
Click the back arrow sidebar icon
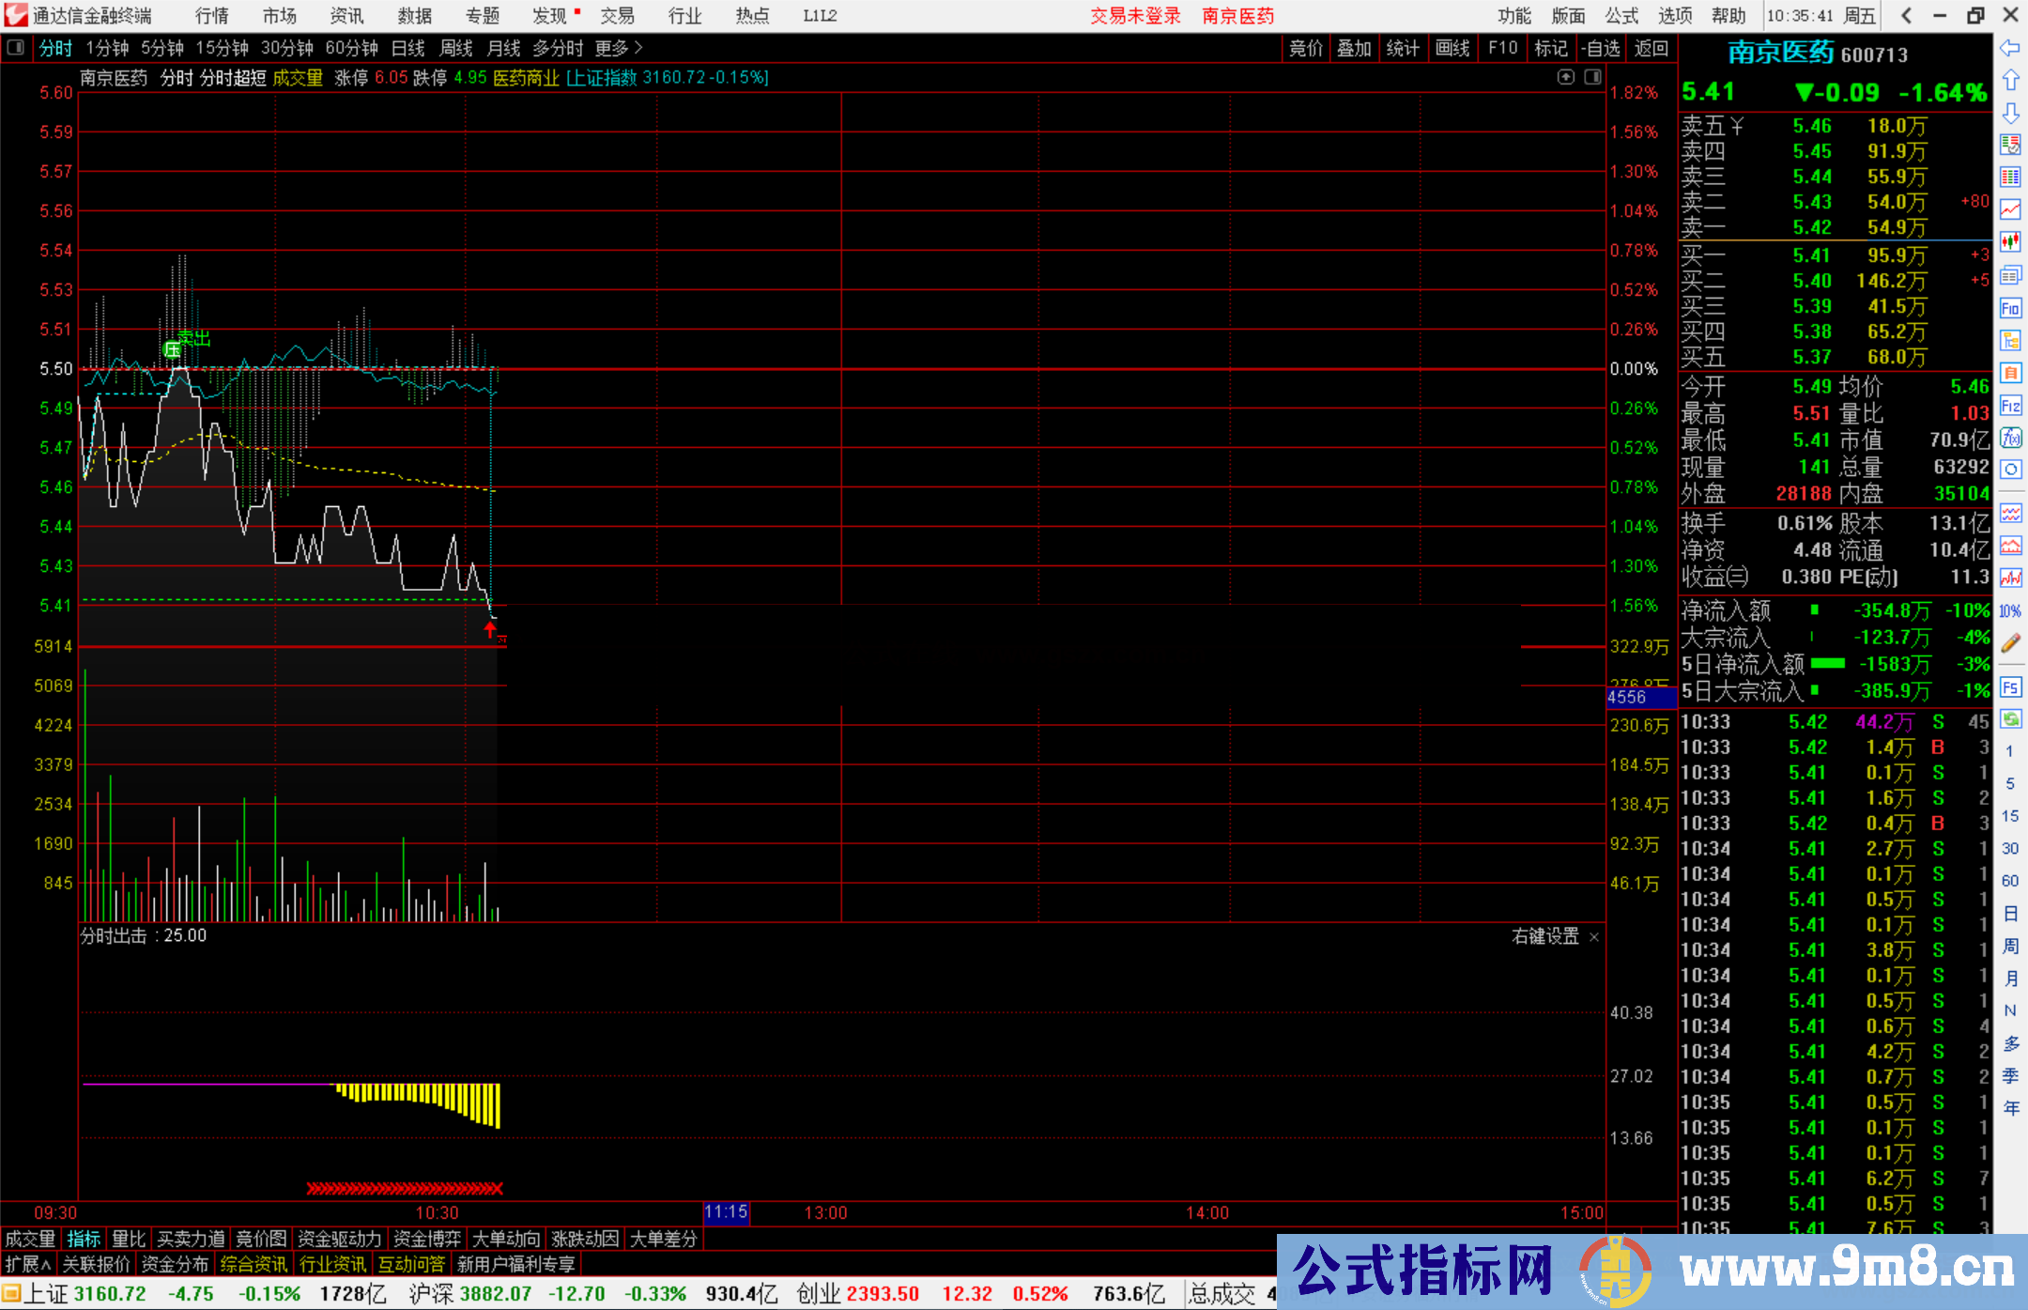(2010, 48)
